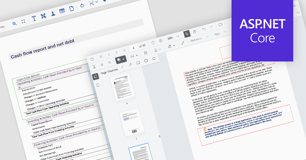Image resolution: width=306 pixels, height=160 pixels.
Task: Click the undo arrow button
Action: pyautogui.click(x=203, y=29)
